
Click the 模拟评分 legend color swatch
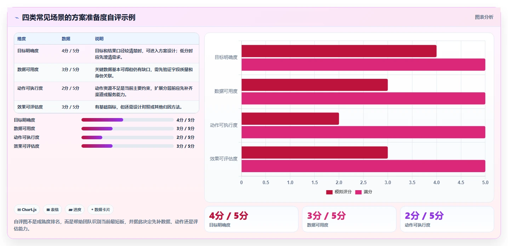[x=329, y=192]
